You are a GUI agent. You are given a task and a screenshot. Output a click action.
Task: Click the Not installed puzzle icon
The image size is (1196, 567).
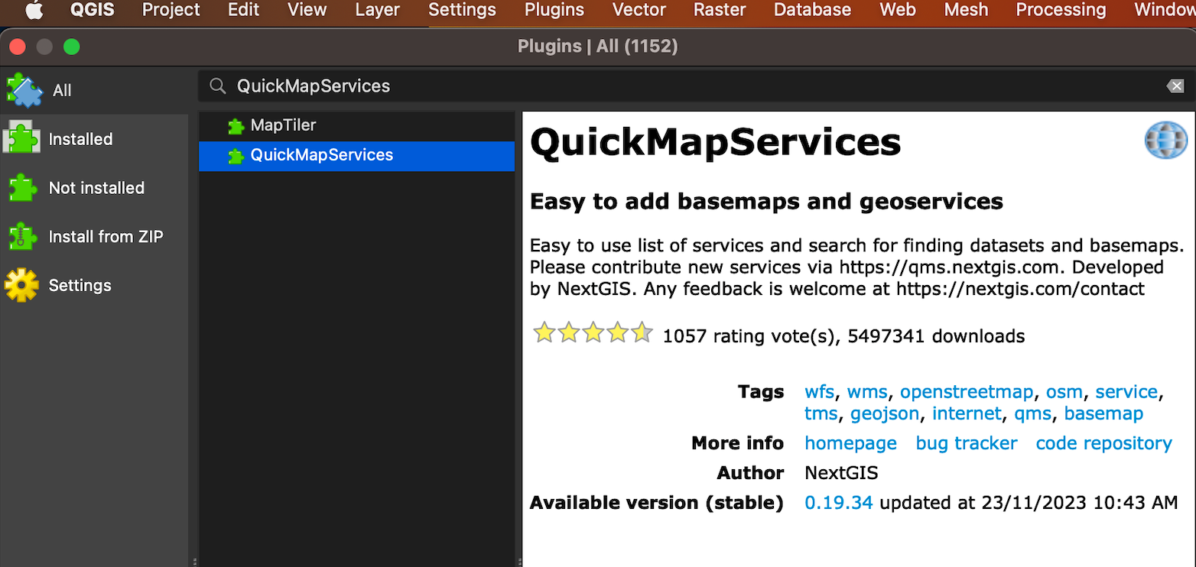21,188
